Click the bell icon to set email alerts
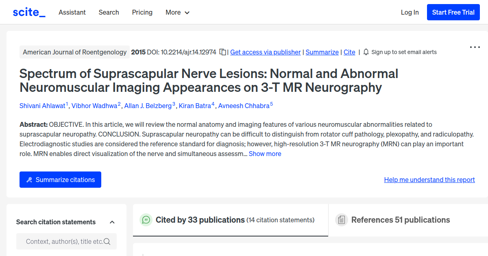488x256 pixels. pos(366,52)
